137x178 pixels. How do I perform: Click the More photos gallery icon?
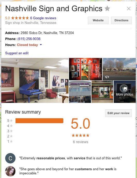[x=125, y=89]
